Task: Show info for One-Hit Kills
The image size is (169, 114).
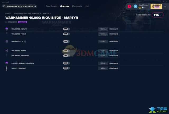Action: pos(25,41)
